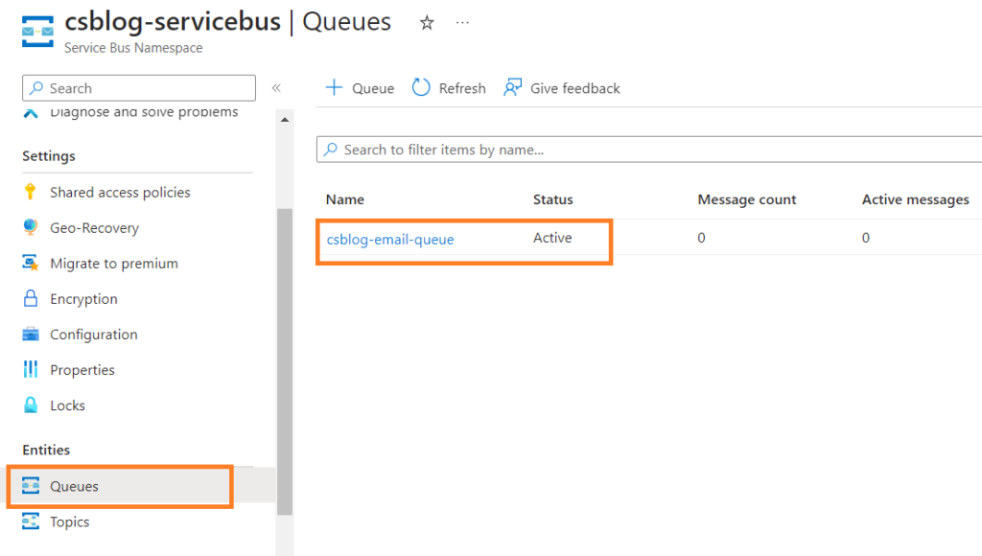982x556 pixels.
Task: Click the filter items by name box
Action: click(649, 150)
